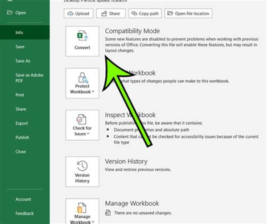Choose Close in the sidebar

[x=25, y=151]
